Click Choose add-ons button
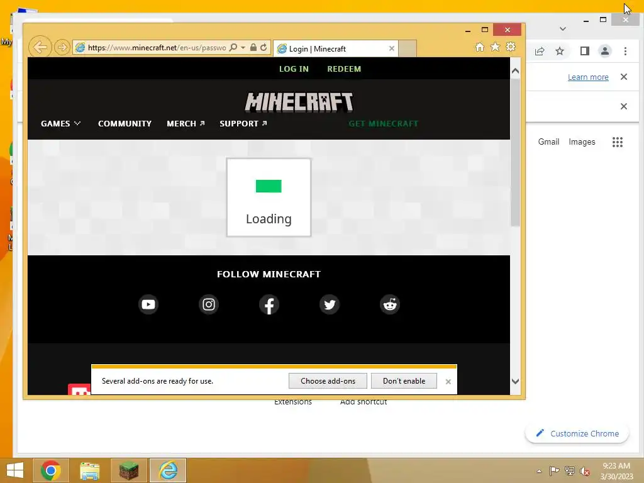 tap(328, 380)
